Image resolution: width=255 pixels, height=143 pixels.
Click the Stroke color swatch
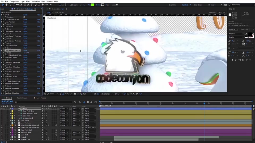pyautogui.click(x=103, y=5)
